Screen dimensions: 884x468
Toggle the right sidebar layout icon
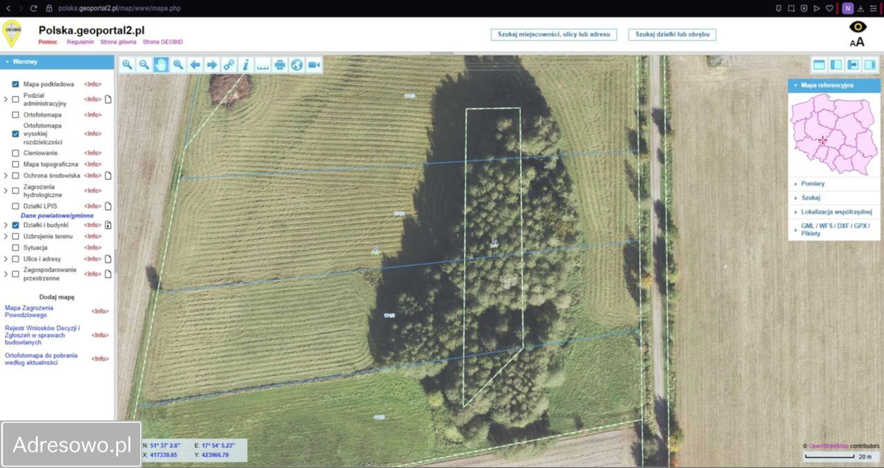pyautogui.click(x=870, y=65)
